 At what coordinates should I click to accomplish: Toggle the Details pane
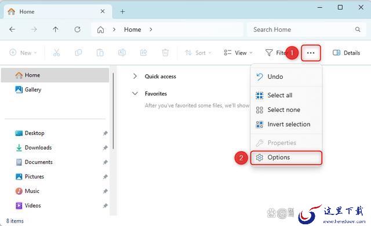(x=346, y=53)
